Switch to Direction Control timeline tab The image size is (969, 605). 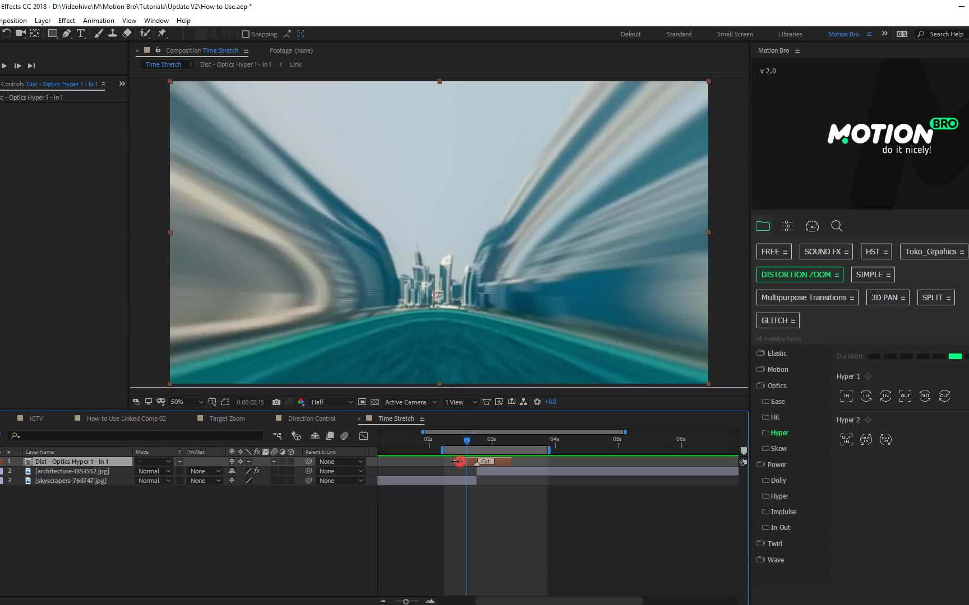click(x=311, y=418)
